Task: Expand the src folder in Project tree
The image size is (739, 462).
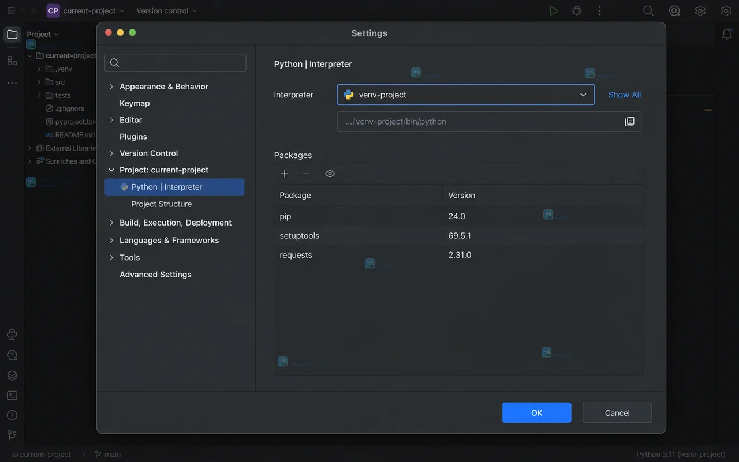Action: 39,82
